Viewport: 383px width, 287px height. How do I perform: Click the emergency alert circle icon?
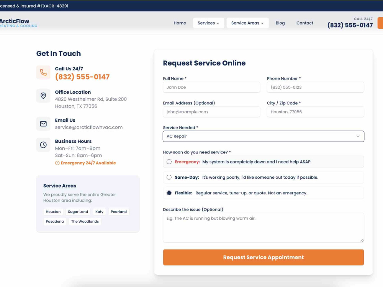(x=57, y=163)
